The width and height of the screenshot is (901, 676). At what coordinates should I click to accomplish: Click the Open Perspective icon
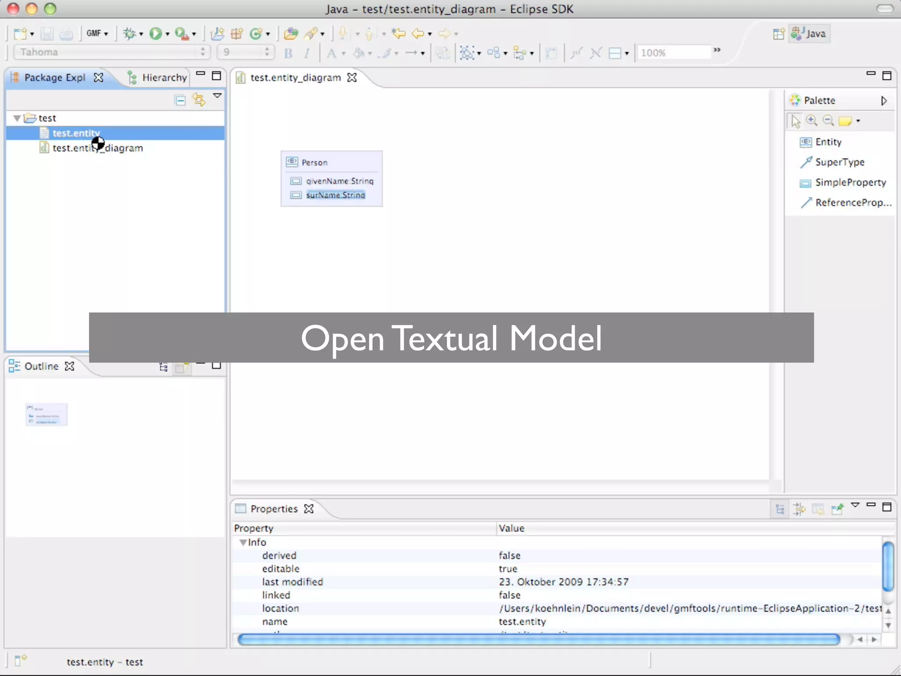(x=778, y=34)
